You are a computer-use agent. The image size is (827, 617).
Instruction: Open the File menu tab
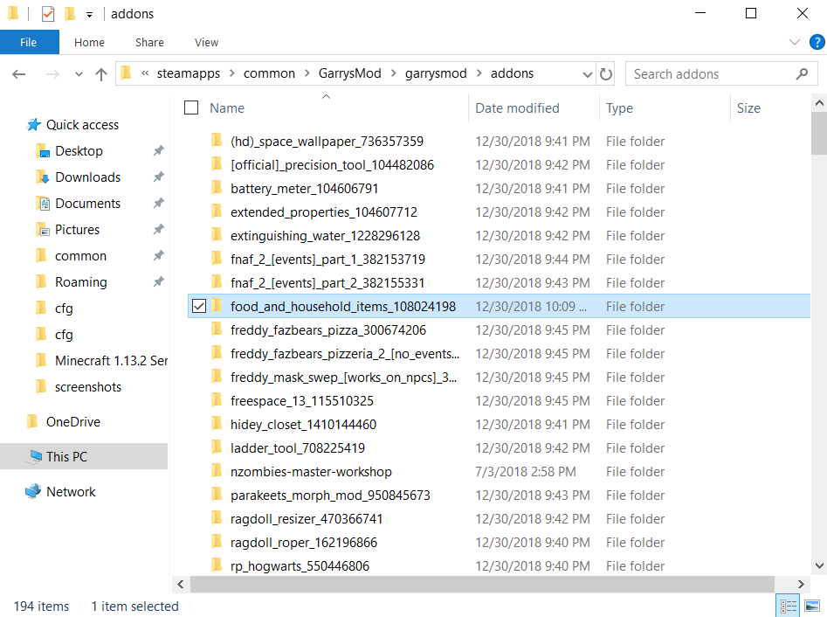tap(29, 42)
